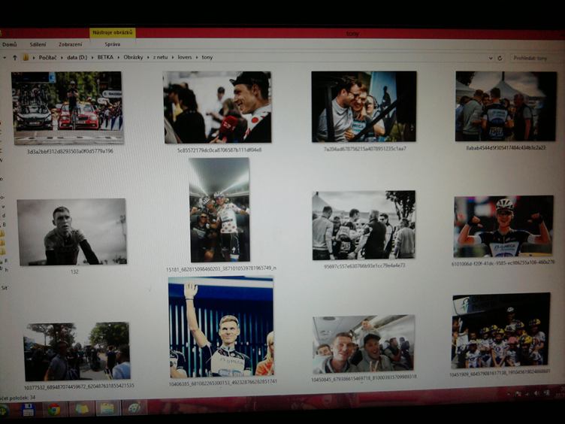Expand the chevron after BETKA in breadcrumb
This screenshot has height=424, width=565.
click(x=119, y=58)
